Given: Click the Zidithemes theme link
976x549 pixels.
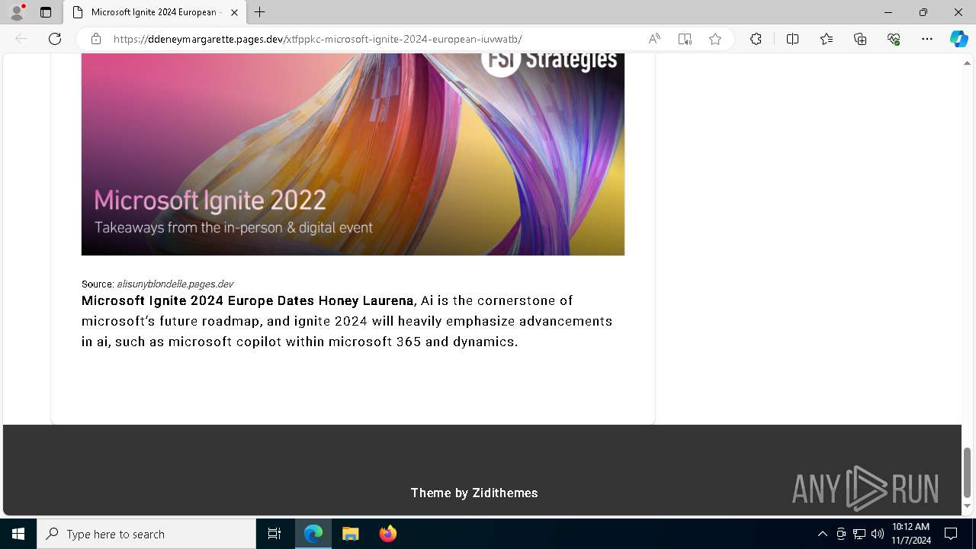Looking at the screenshot, I should click(x=505, y=493).
